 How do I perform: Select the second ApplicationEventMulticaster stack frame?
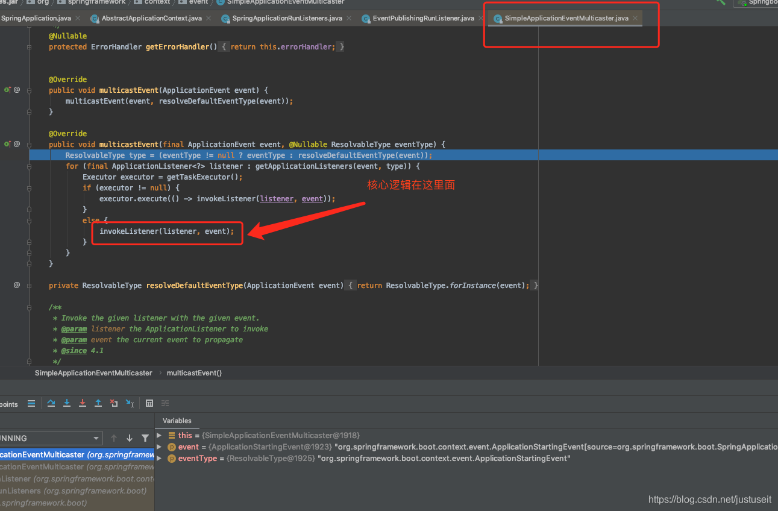click(77, 466)
